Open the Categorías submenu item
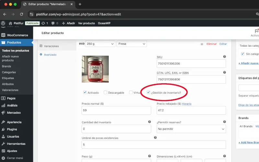The width and height of the screenshot is (259, 162). pos(9,72)
